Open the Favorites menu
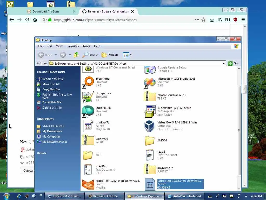 tap(73, 46)
